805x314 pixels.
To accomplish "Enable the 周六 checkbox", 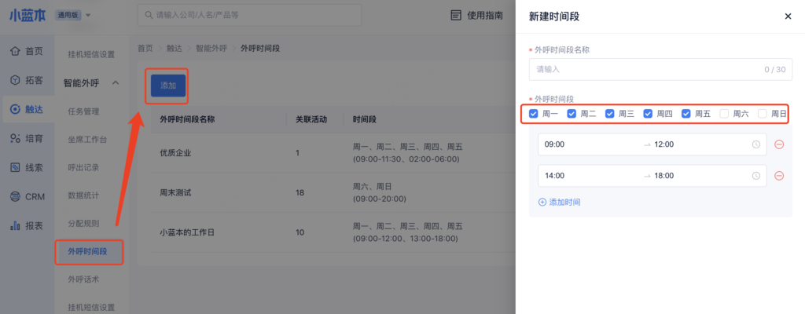I will click(x=724, y=114).
